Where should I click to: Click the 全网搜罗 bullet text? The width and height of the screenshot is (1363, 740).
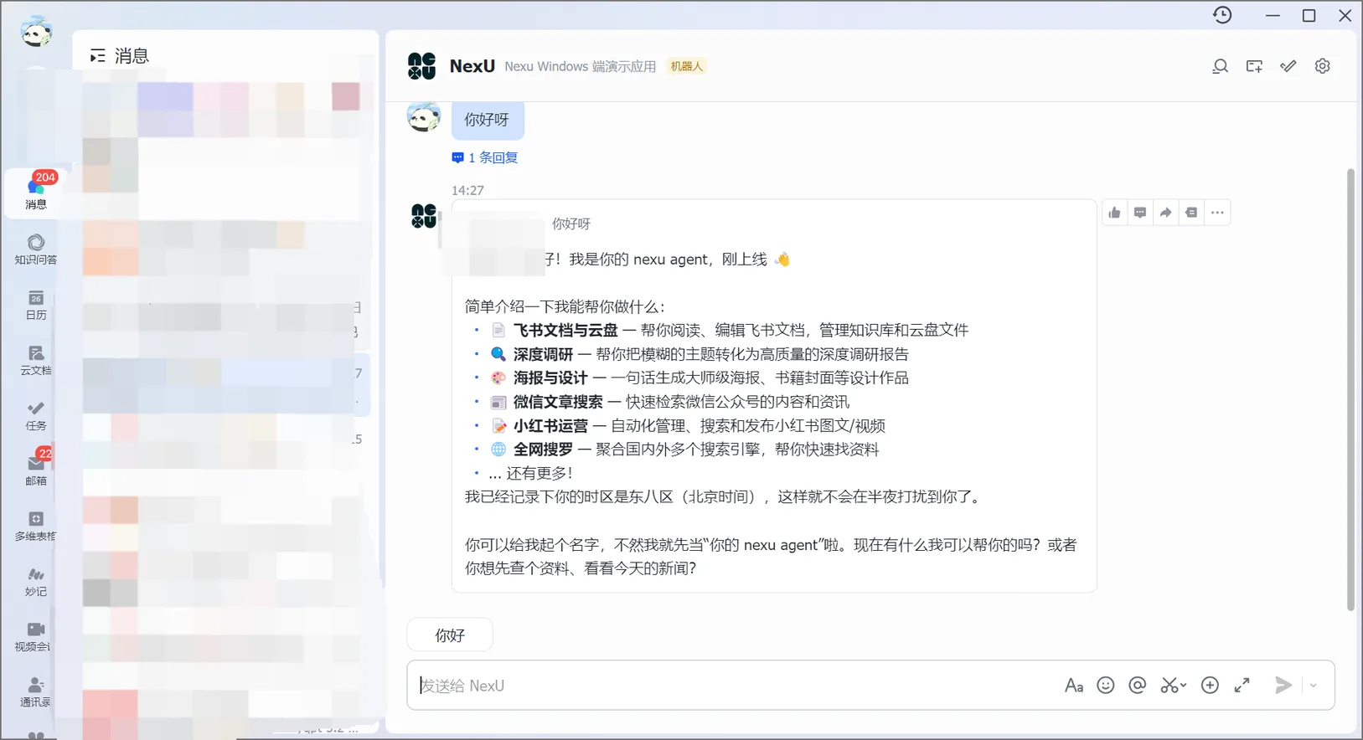[543, 450]
